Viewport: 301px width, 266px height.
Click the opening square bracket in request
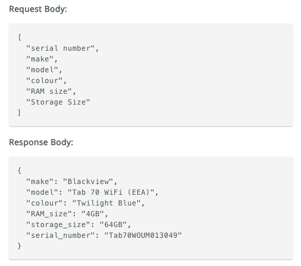tap(20, 37)
